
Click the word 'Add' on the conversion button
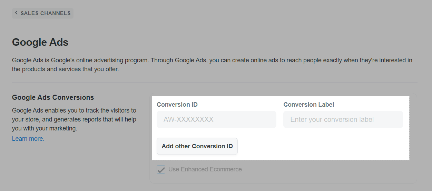coord(167,146)
